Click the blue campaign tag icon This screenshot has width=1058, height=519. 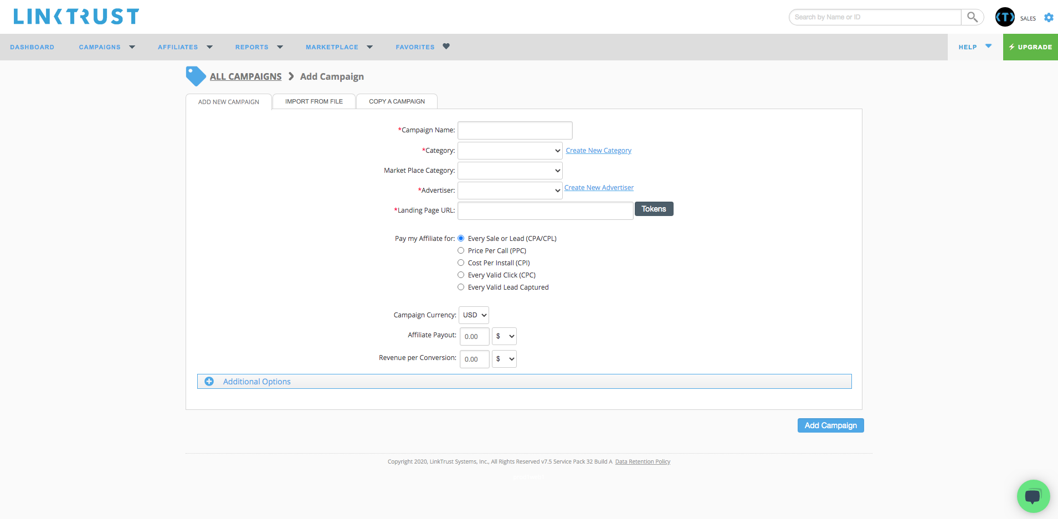[196, 76]
